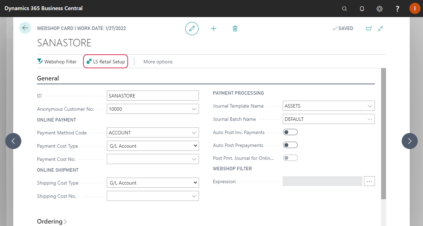The height and width of the screenshot is (226, 423).
Task: Toggle Auto Post Prepayments
Action: (290, 145)
